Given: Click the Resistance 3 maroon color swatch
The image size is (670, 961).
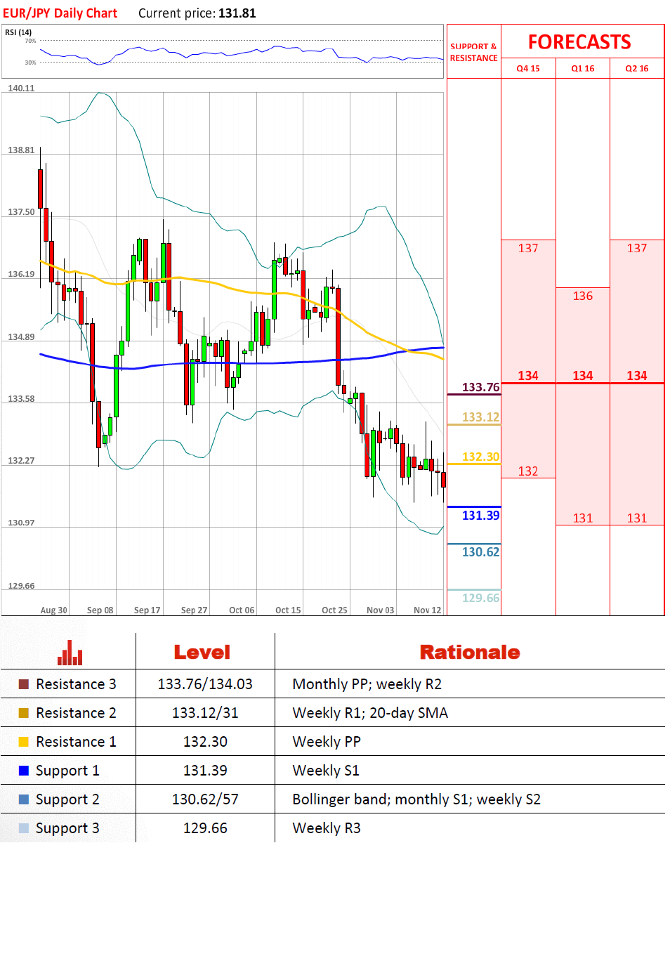Looking at the screenshot, I should click(x=23, y=684).
